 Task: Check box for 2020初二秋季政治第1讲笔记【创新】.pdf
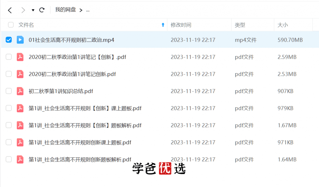8,57
